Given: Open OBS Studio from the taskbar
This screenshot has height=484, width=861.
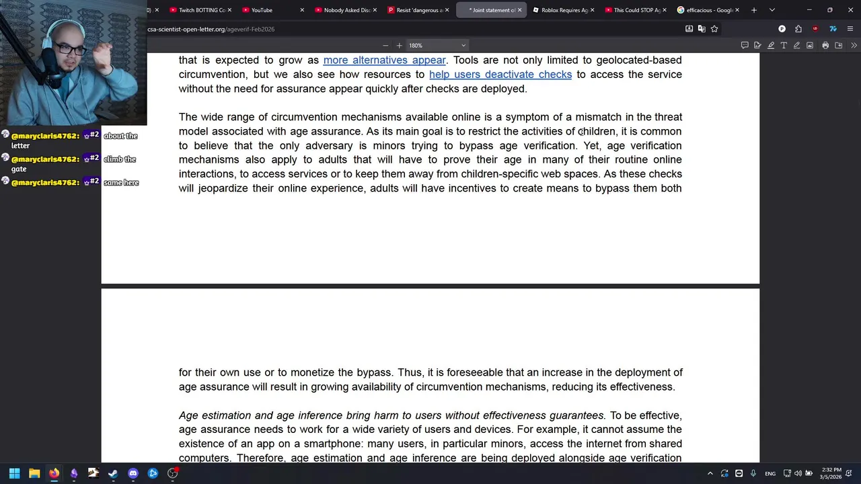Looking at the screenshot, I should [x=173, y=473].
